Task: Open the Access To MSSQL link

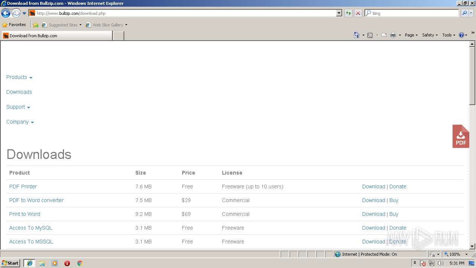Action: pyautogui.click(x=31, y=242)
